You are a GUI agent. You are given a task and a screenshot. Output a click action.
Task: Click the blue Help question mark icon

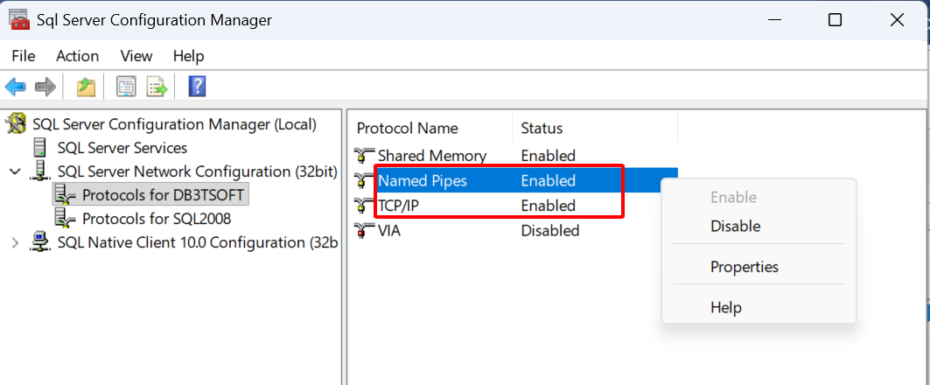point(197,87)
